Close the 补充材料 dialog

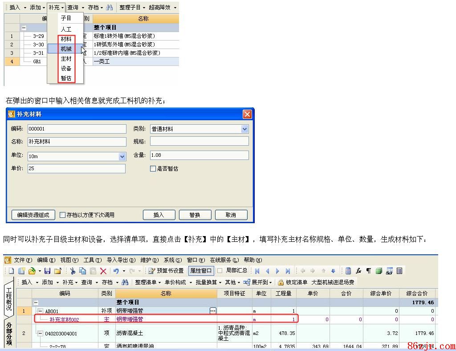(247, 114)
